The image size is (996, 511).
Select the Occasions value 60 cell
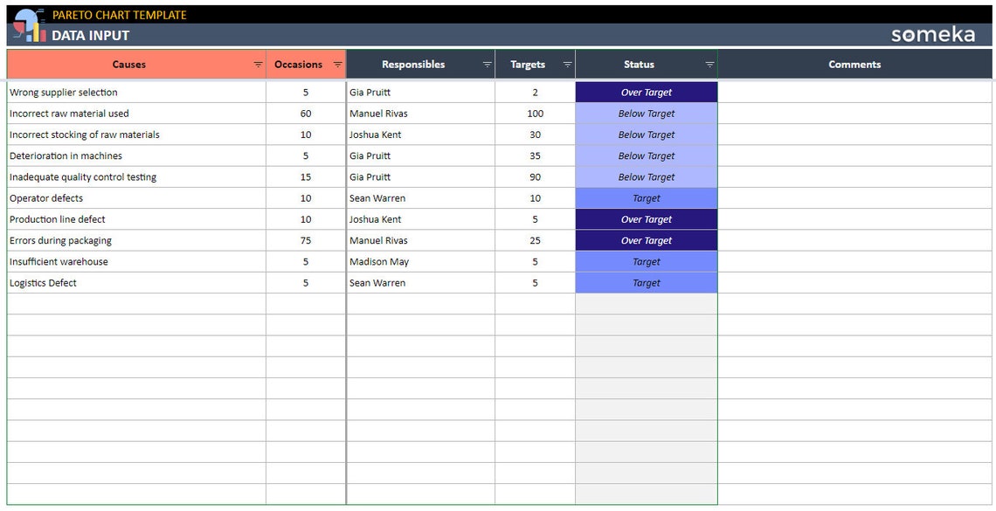[x=305, y=113]
